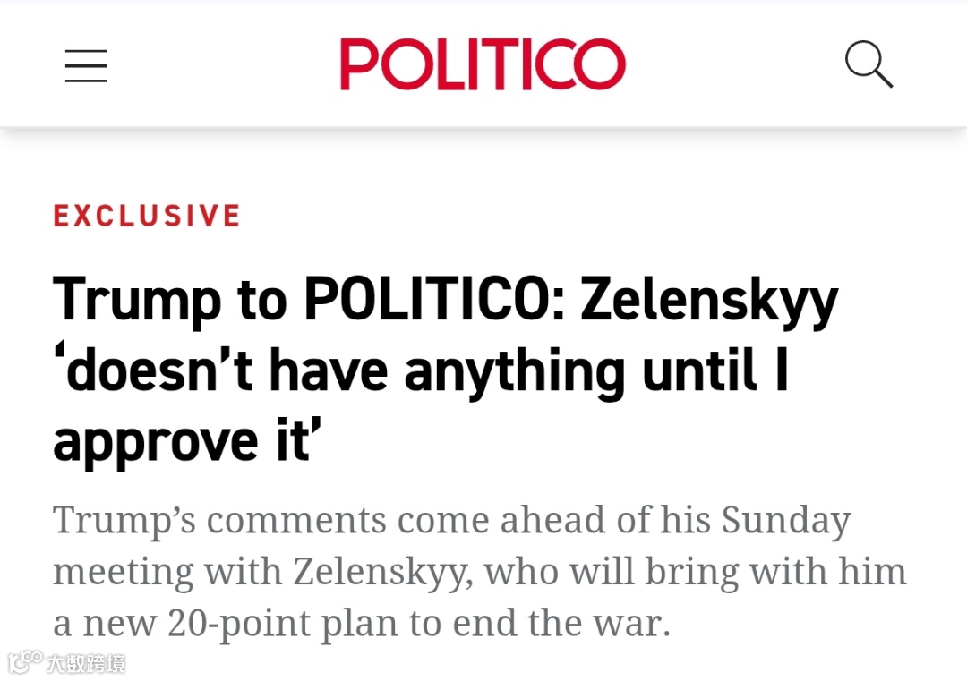Open the EXCLUSIVE section label

click(x=147, y=217)
